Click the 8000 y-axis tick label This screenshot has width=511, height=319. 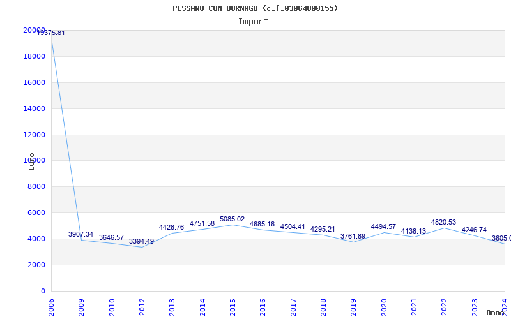pyautogui.click(x=36, y=186)
